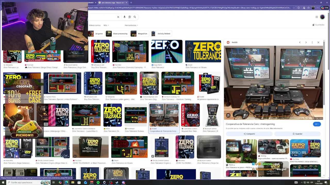Close the Reddit image preview panel
330x185 pixels.
[x=318, y=42]
